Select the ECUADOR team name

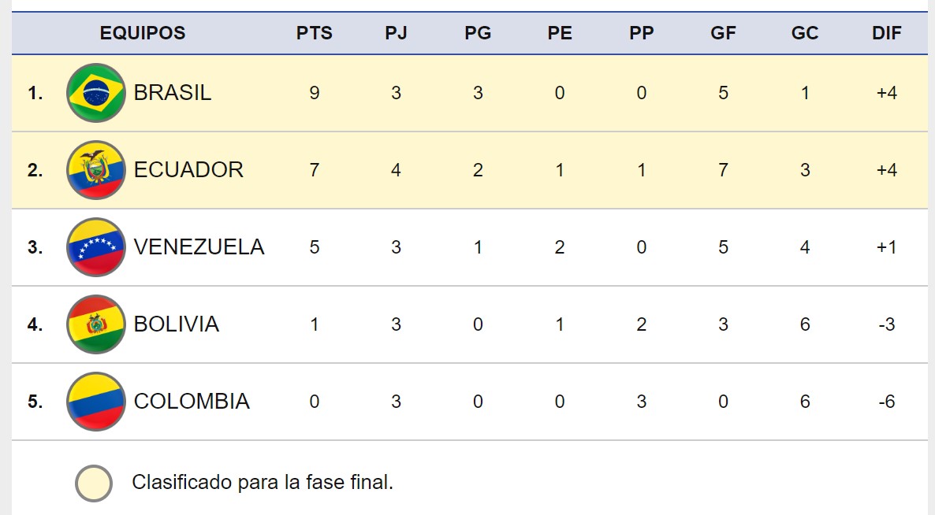point(188,170)
